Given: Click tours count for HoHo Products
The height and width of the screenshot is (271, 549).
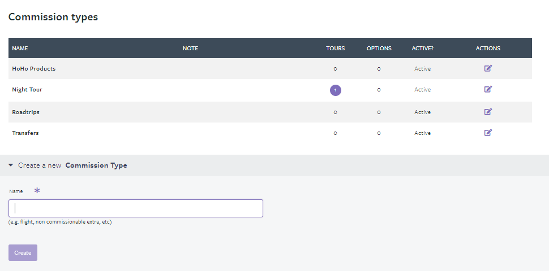Looking at the screenshot, I should coord(336,69).
